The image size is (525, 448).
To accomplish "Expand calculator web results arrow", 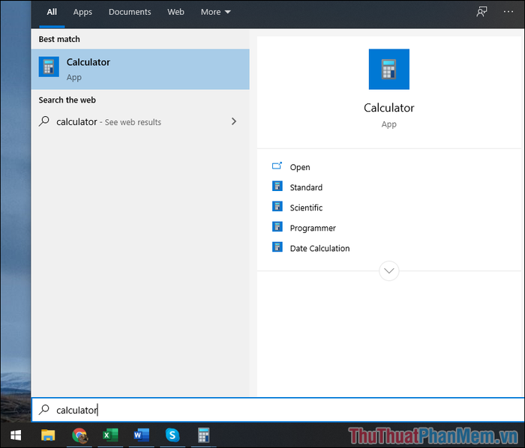I will click(x=234, y=121).
